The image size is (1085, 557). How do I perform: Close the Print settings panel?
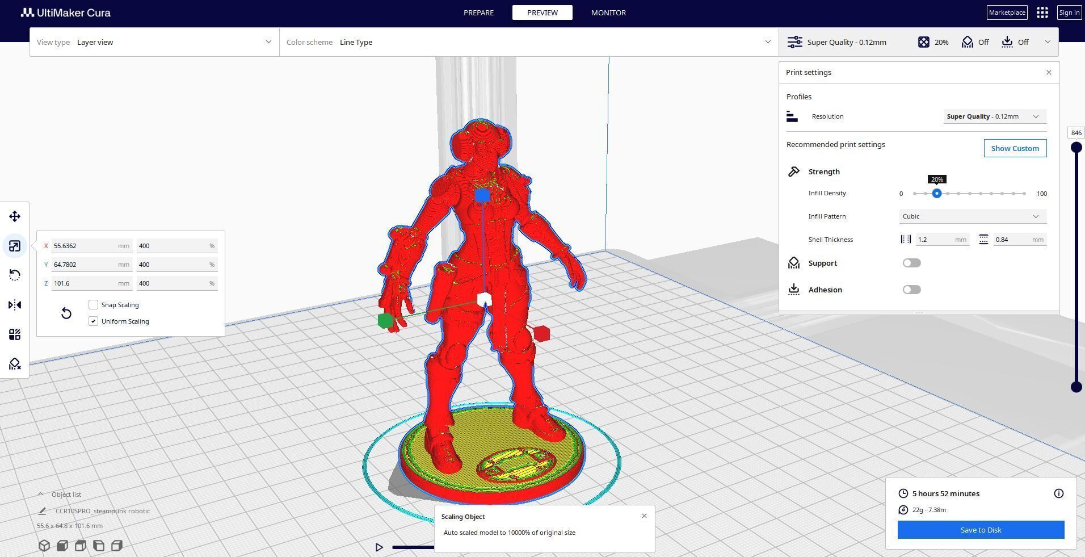1049,73
